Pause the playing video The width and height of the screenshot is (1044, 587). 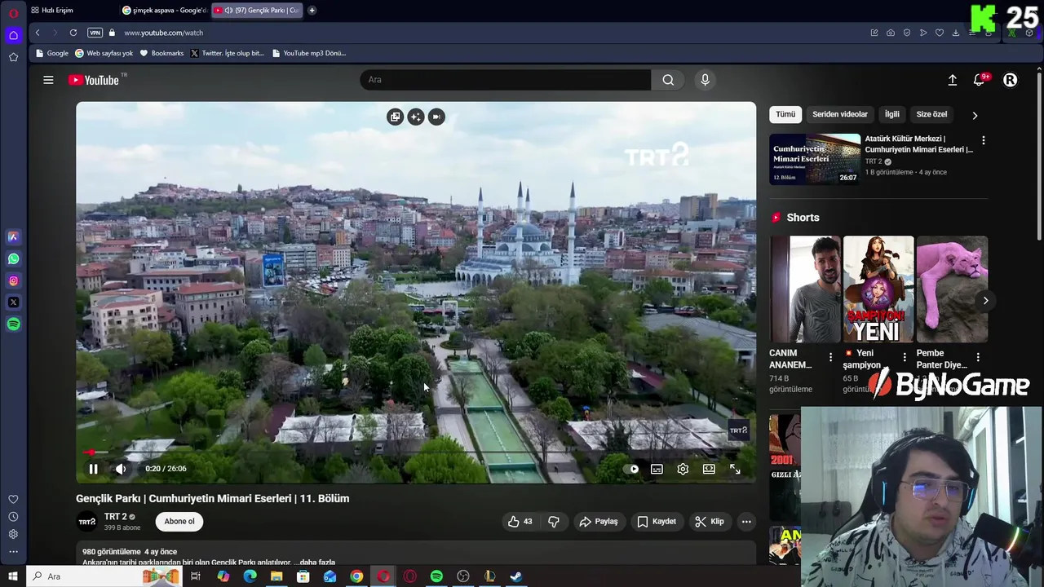pyautogui.click(x=93, y=469)
